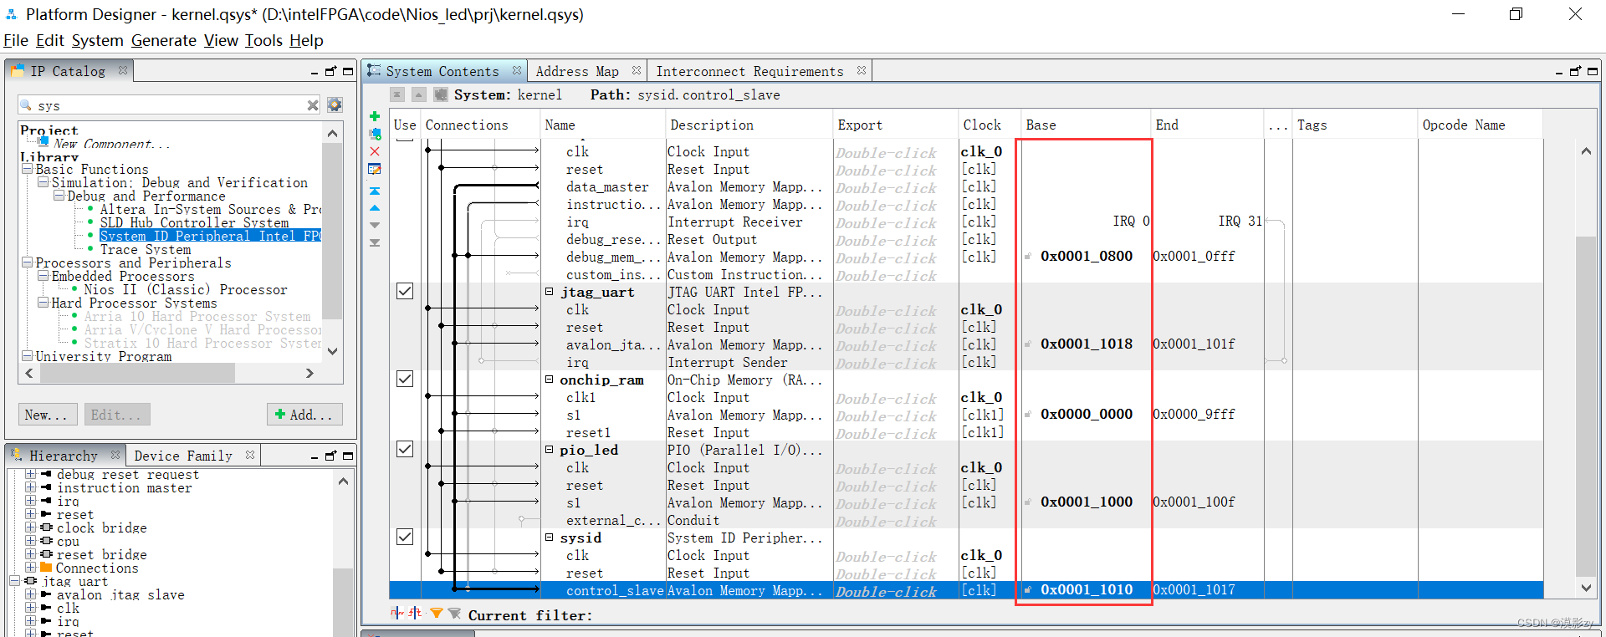Click the blue move up arrow icon

tap(375, 208)
